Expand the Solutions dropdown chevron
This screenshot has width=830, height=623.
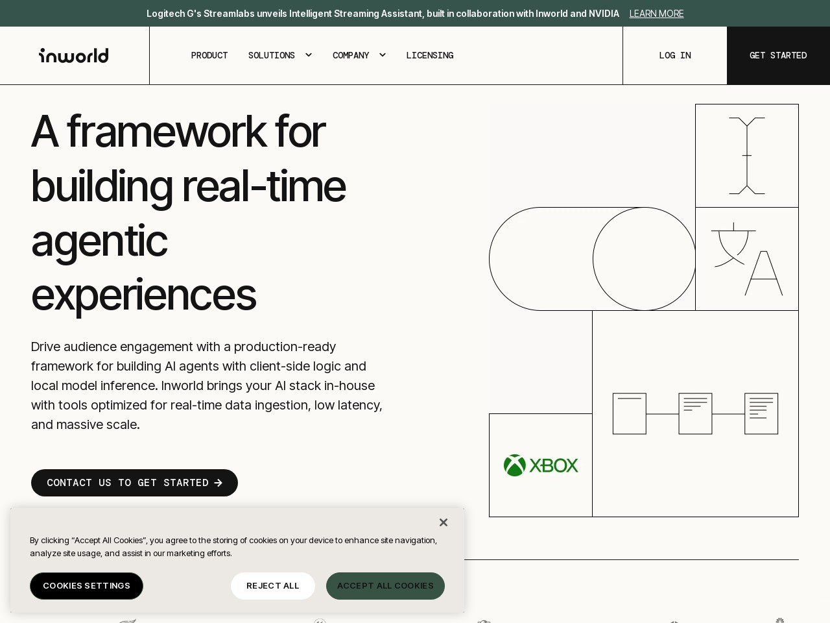coord(309,55)
